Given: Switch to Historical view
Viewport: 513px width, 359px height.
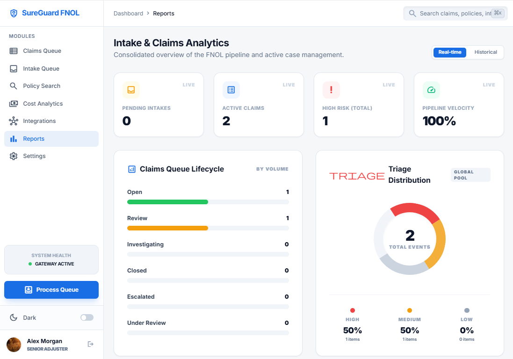Looking at the screenshot, I should coord(485,52).
